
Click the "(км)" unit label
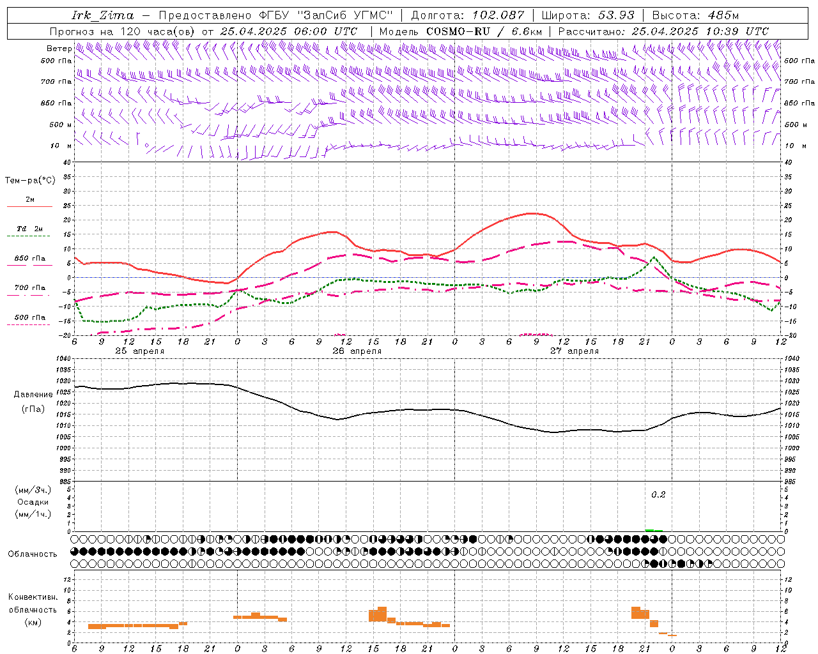point(33,622)
